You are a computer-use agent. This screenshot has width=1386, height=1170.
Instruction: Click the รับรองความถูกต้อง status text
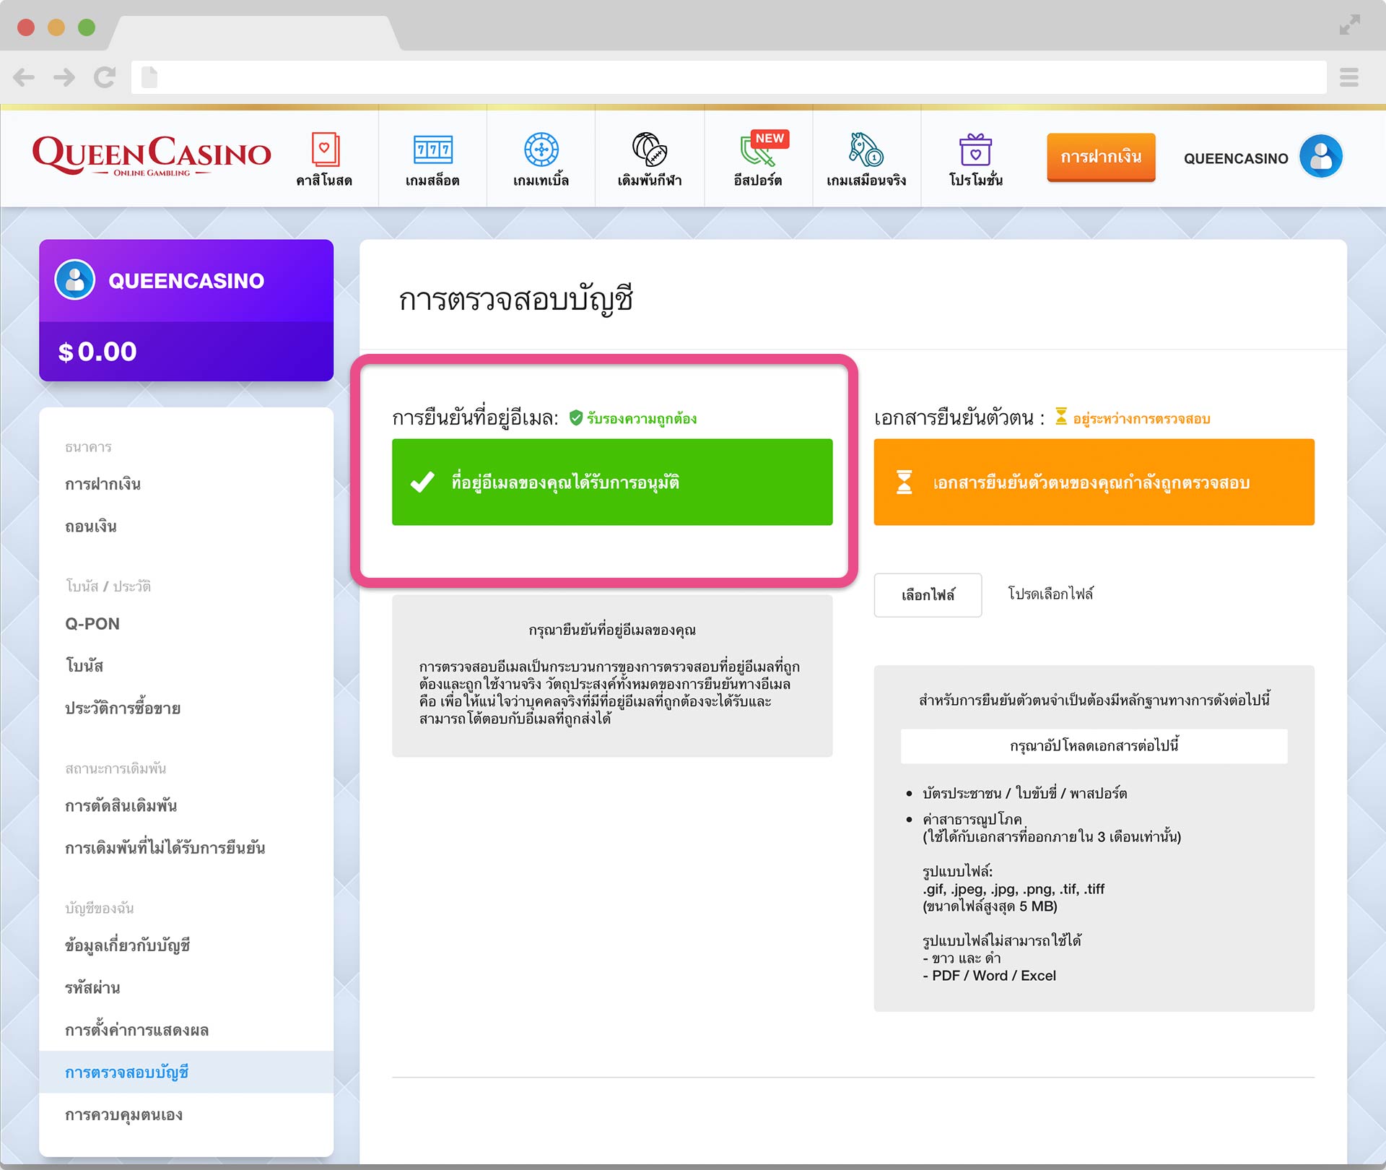tap(641, 418)
